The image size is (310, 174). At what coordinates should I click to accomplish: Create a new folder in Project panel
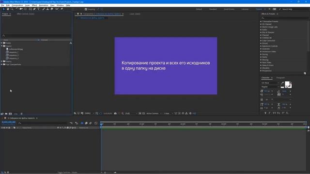coord(6,114)
